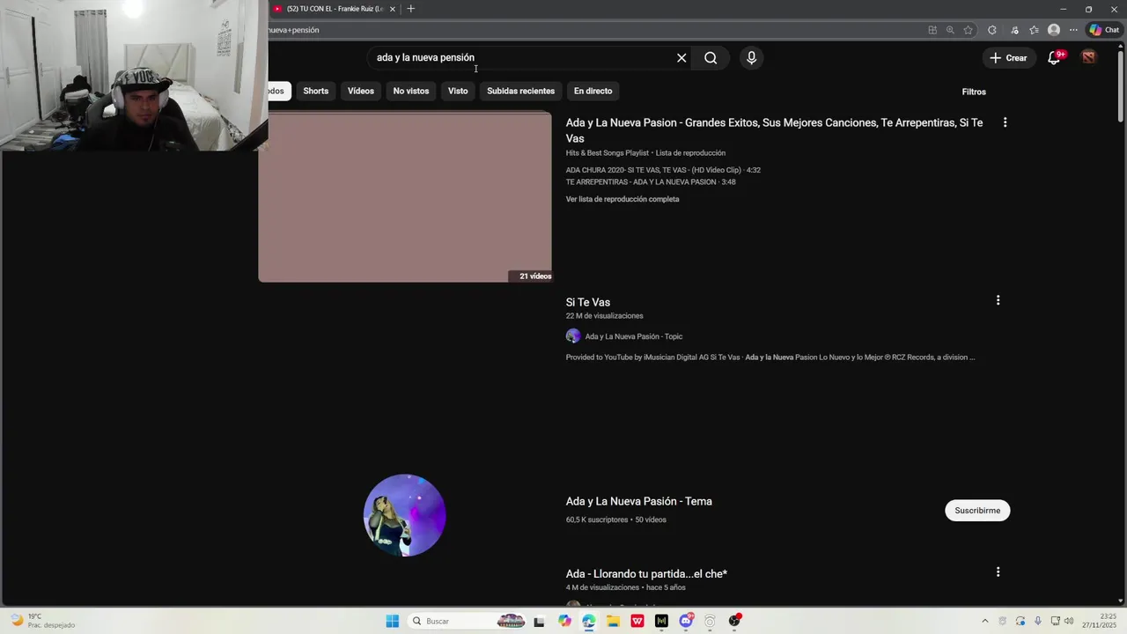Open more options for Si Te Vas result
The height and width of the screenshot is (634, 1127).
(998, 300)
